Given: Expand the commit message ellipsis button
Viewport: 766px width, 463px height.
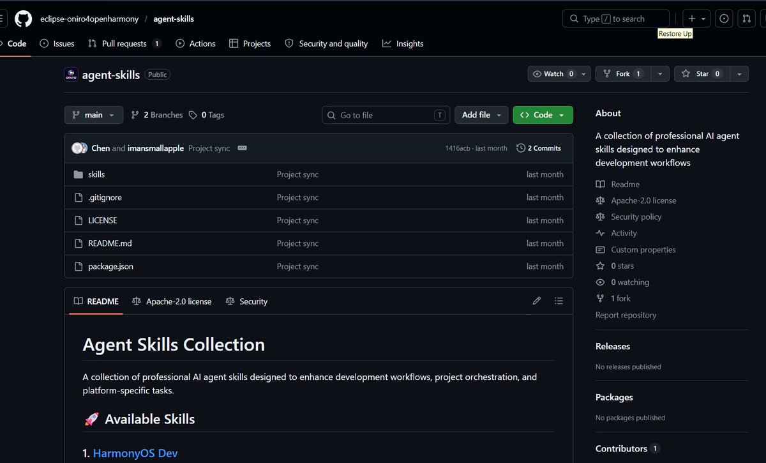Looking at the screenshot, I should click(x=242, y=148).
